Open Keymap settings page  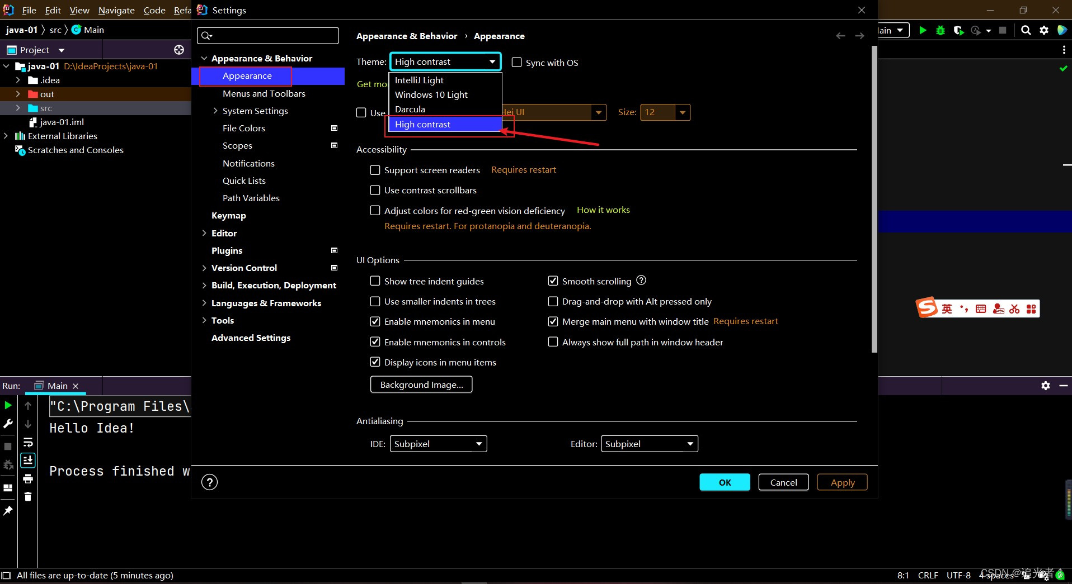(228, 216)
